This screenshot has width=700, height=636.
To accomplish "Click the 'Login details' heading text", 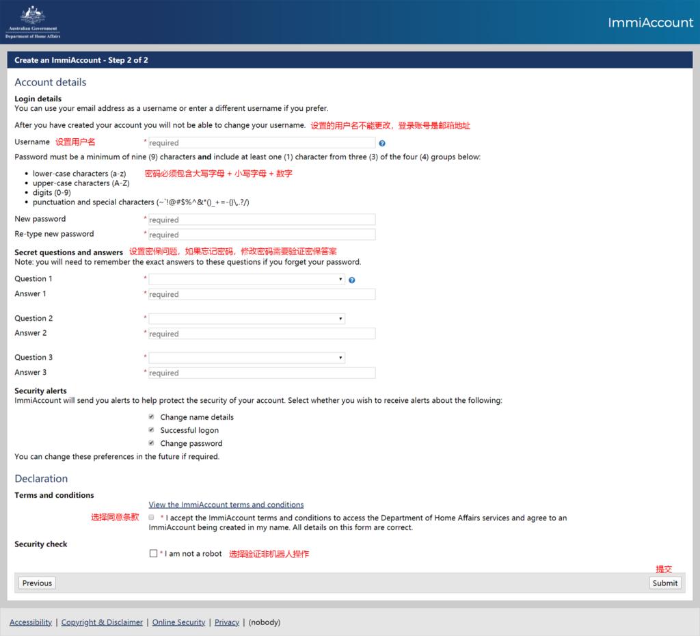I will (x=38, y=98).
